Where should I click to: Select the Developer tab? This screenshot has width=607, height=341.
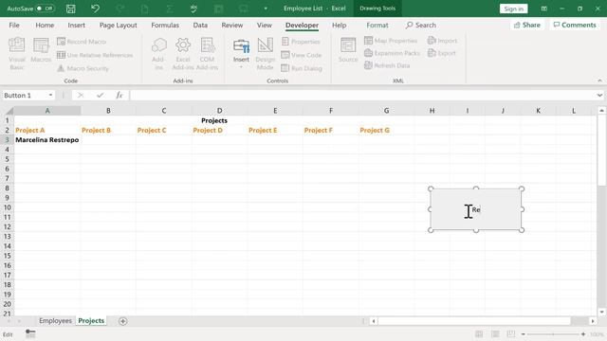(302, 26)
